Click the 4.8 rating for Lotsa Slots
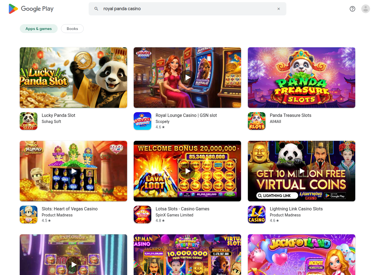Image resolution: width=375 pixels, height=275 pixels. [160, 221]
